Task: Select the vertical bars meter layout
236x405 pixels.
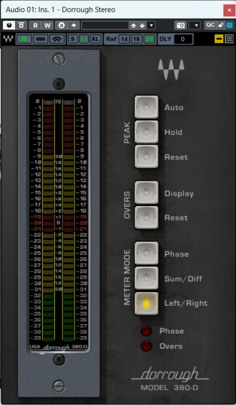Action: pos(24,39)
